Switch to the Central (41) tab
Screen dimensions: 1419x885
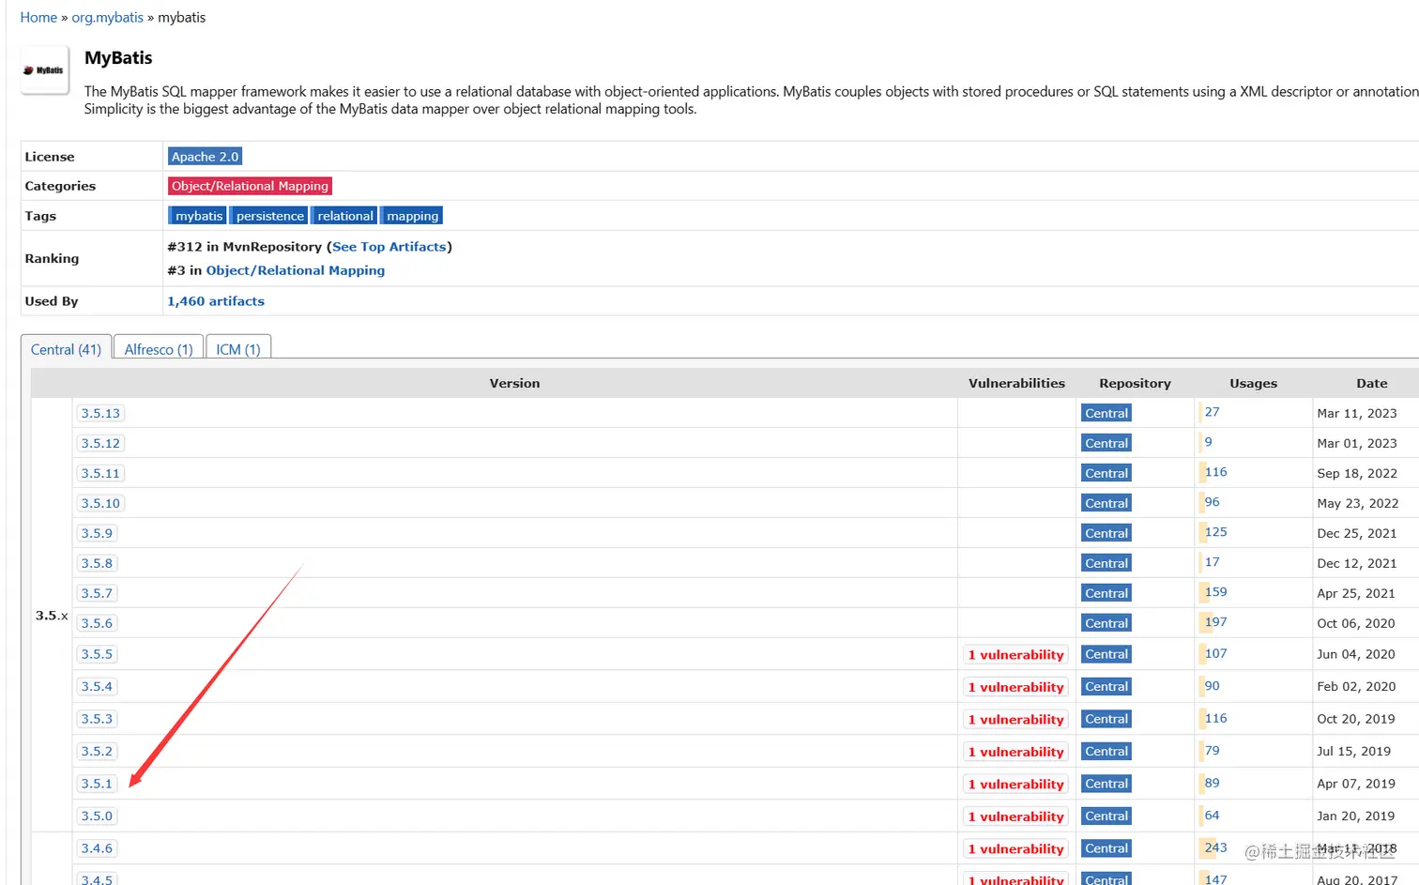[66, 348]
